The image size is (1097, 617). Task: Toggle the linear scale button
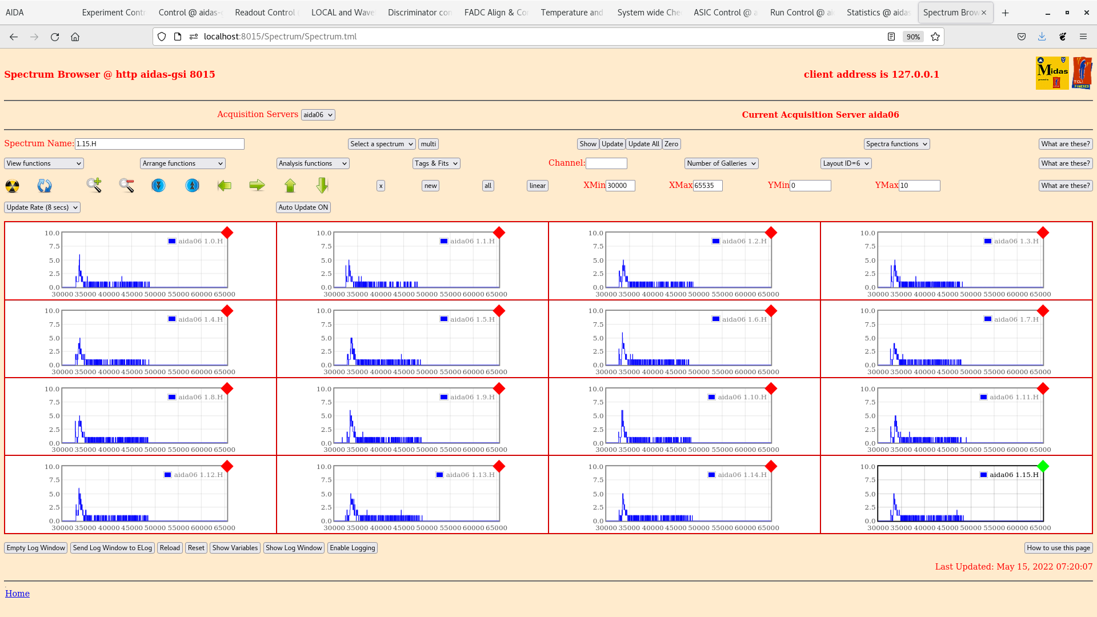click(x=537, y=186)
